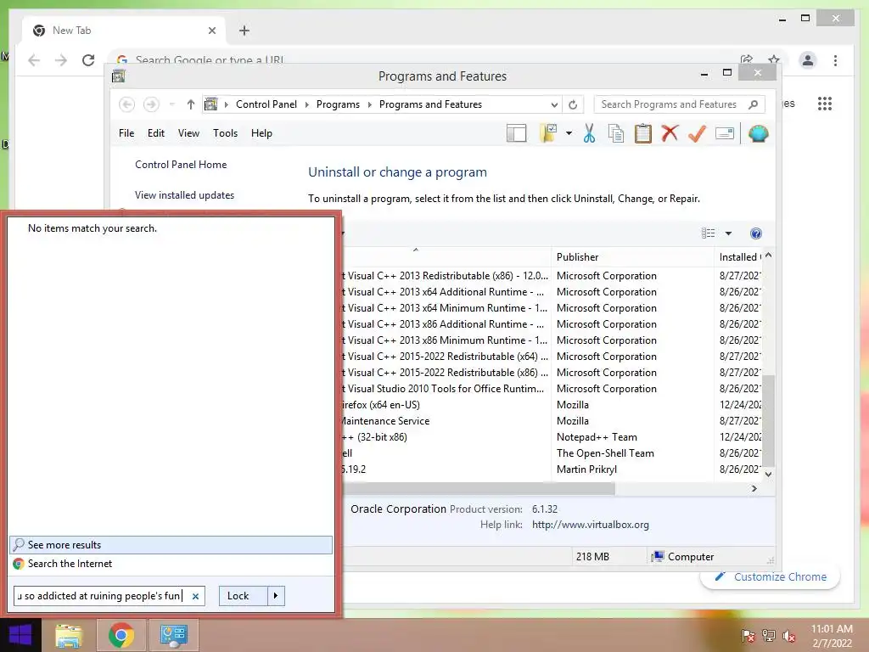869x652 pixels.
Task: Open the File menu
Action: [x=126, y=133]
